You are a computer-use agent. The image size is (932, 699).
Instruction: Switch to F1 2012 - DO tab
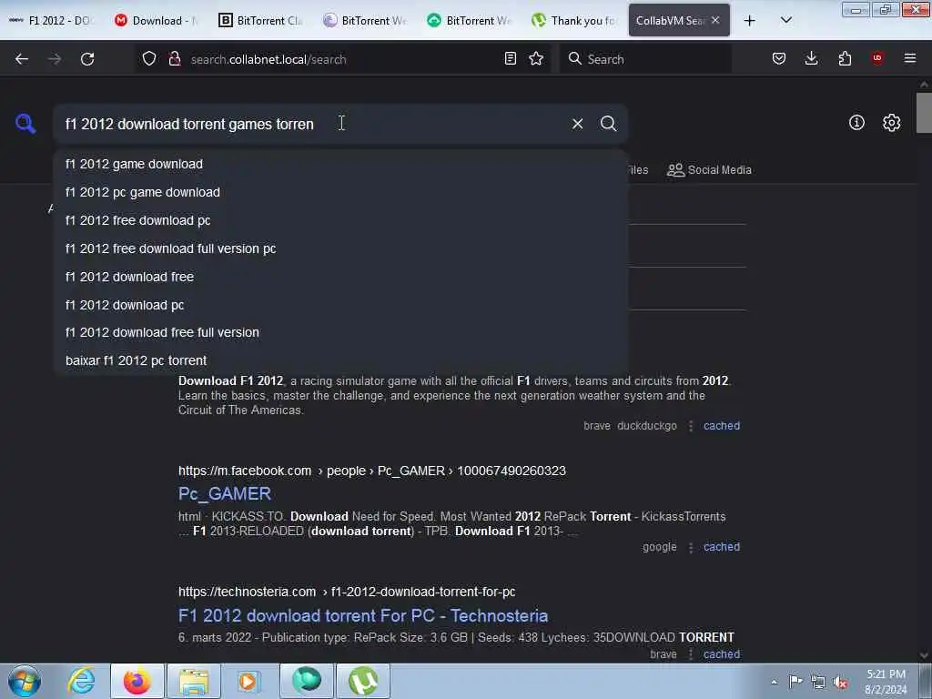coord(51,21)
